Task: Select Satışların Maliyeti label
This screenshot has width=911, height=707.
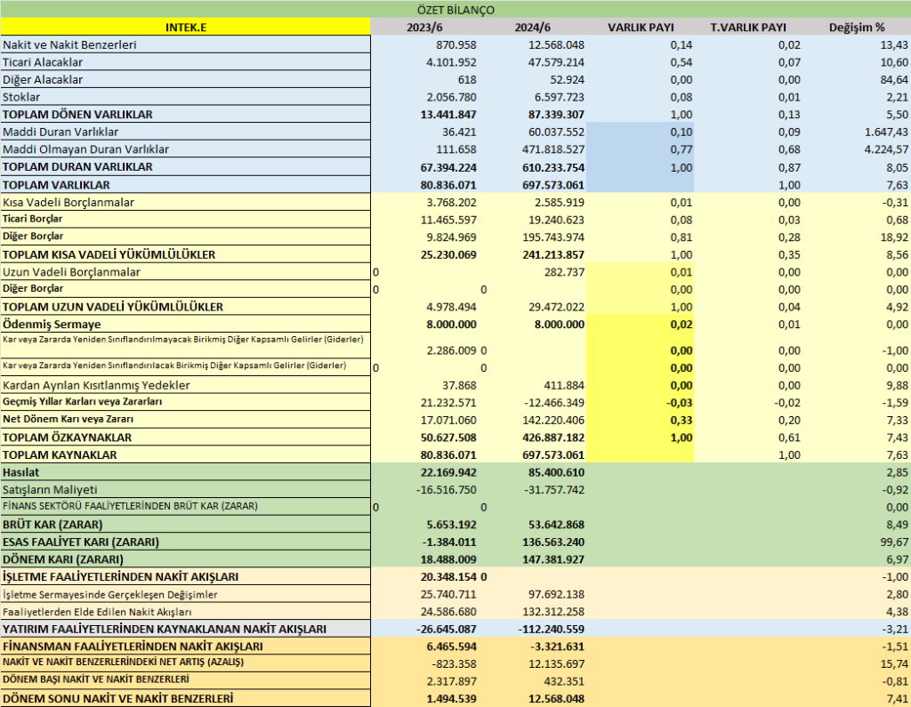Action: (x=50, y=490)
